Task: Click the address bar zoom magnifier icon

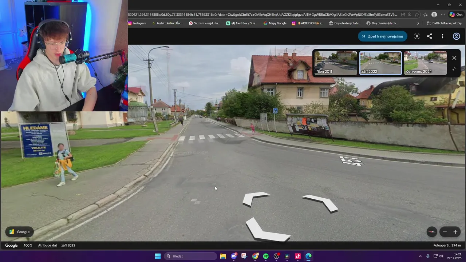Action: pos(410,15)
